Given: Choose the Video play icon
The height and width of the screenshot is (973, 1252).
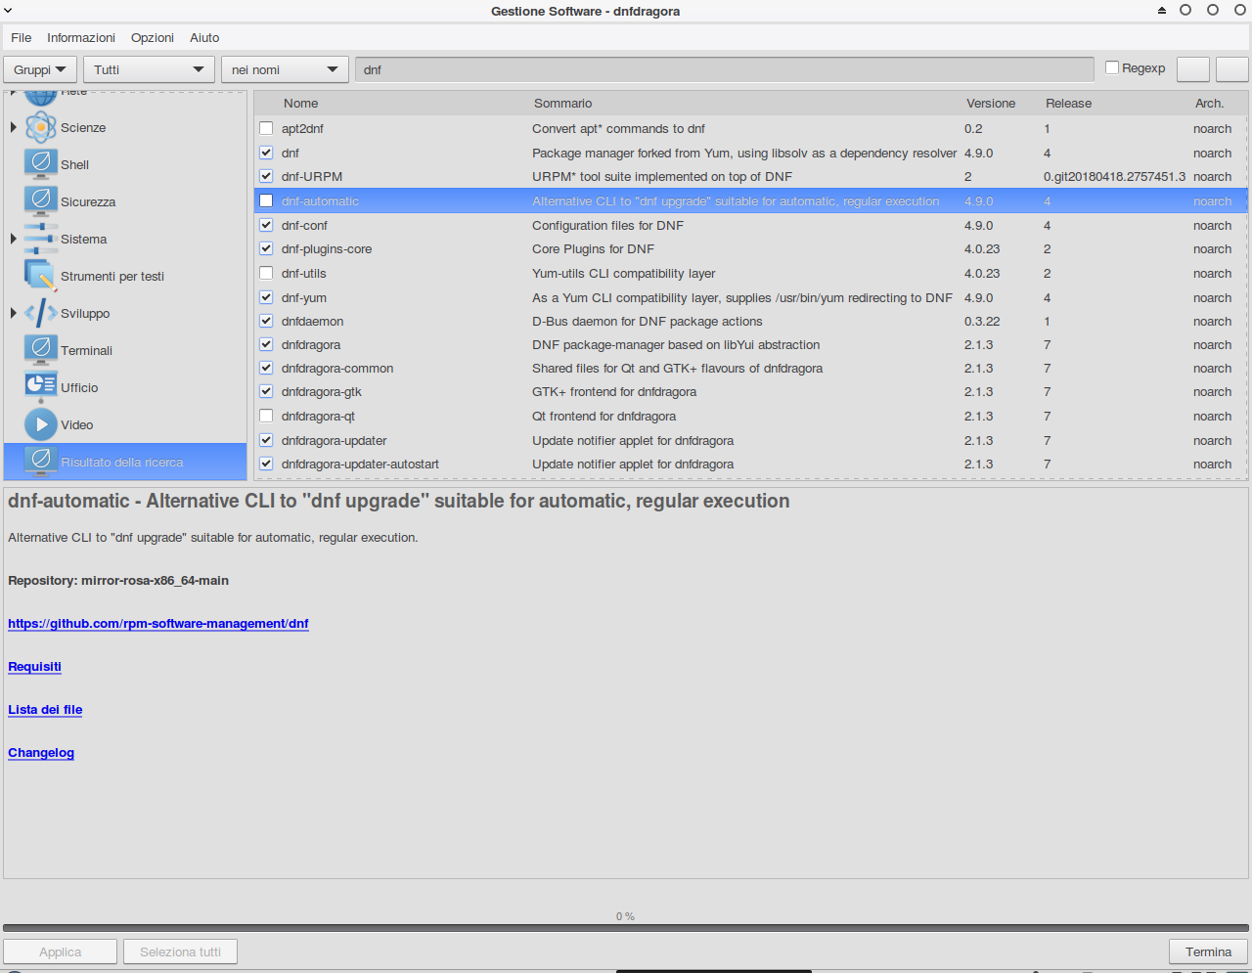Looking at the screenshot, I should pos(40,424).
